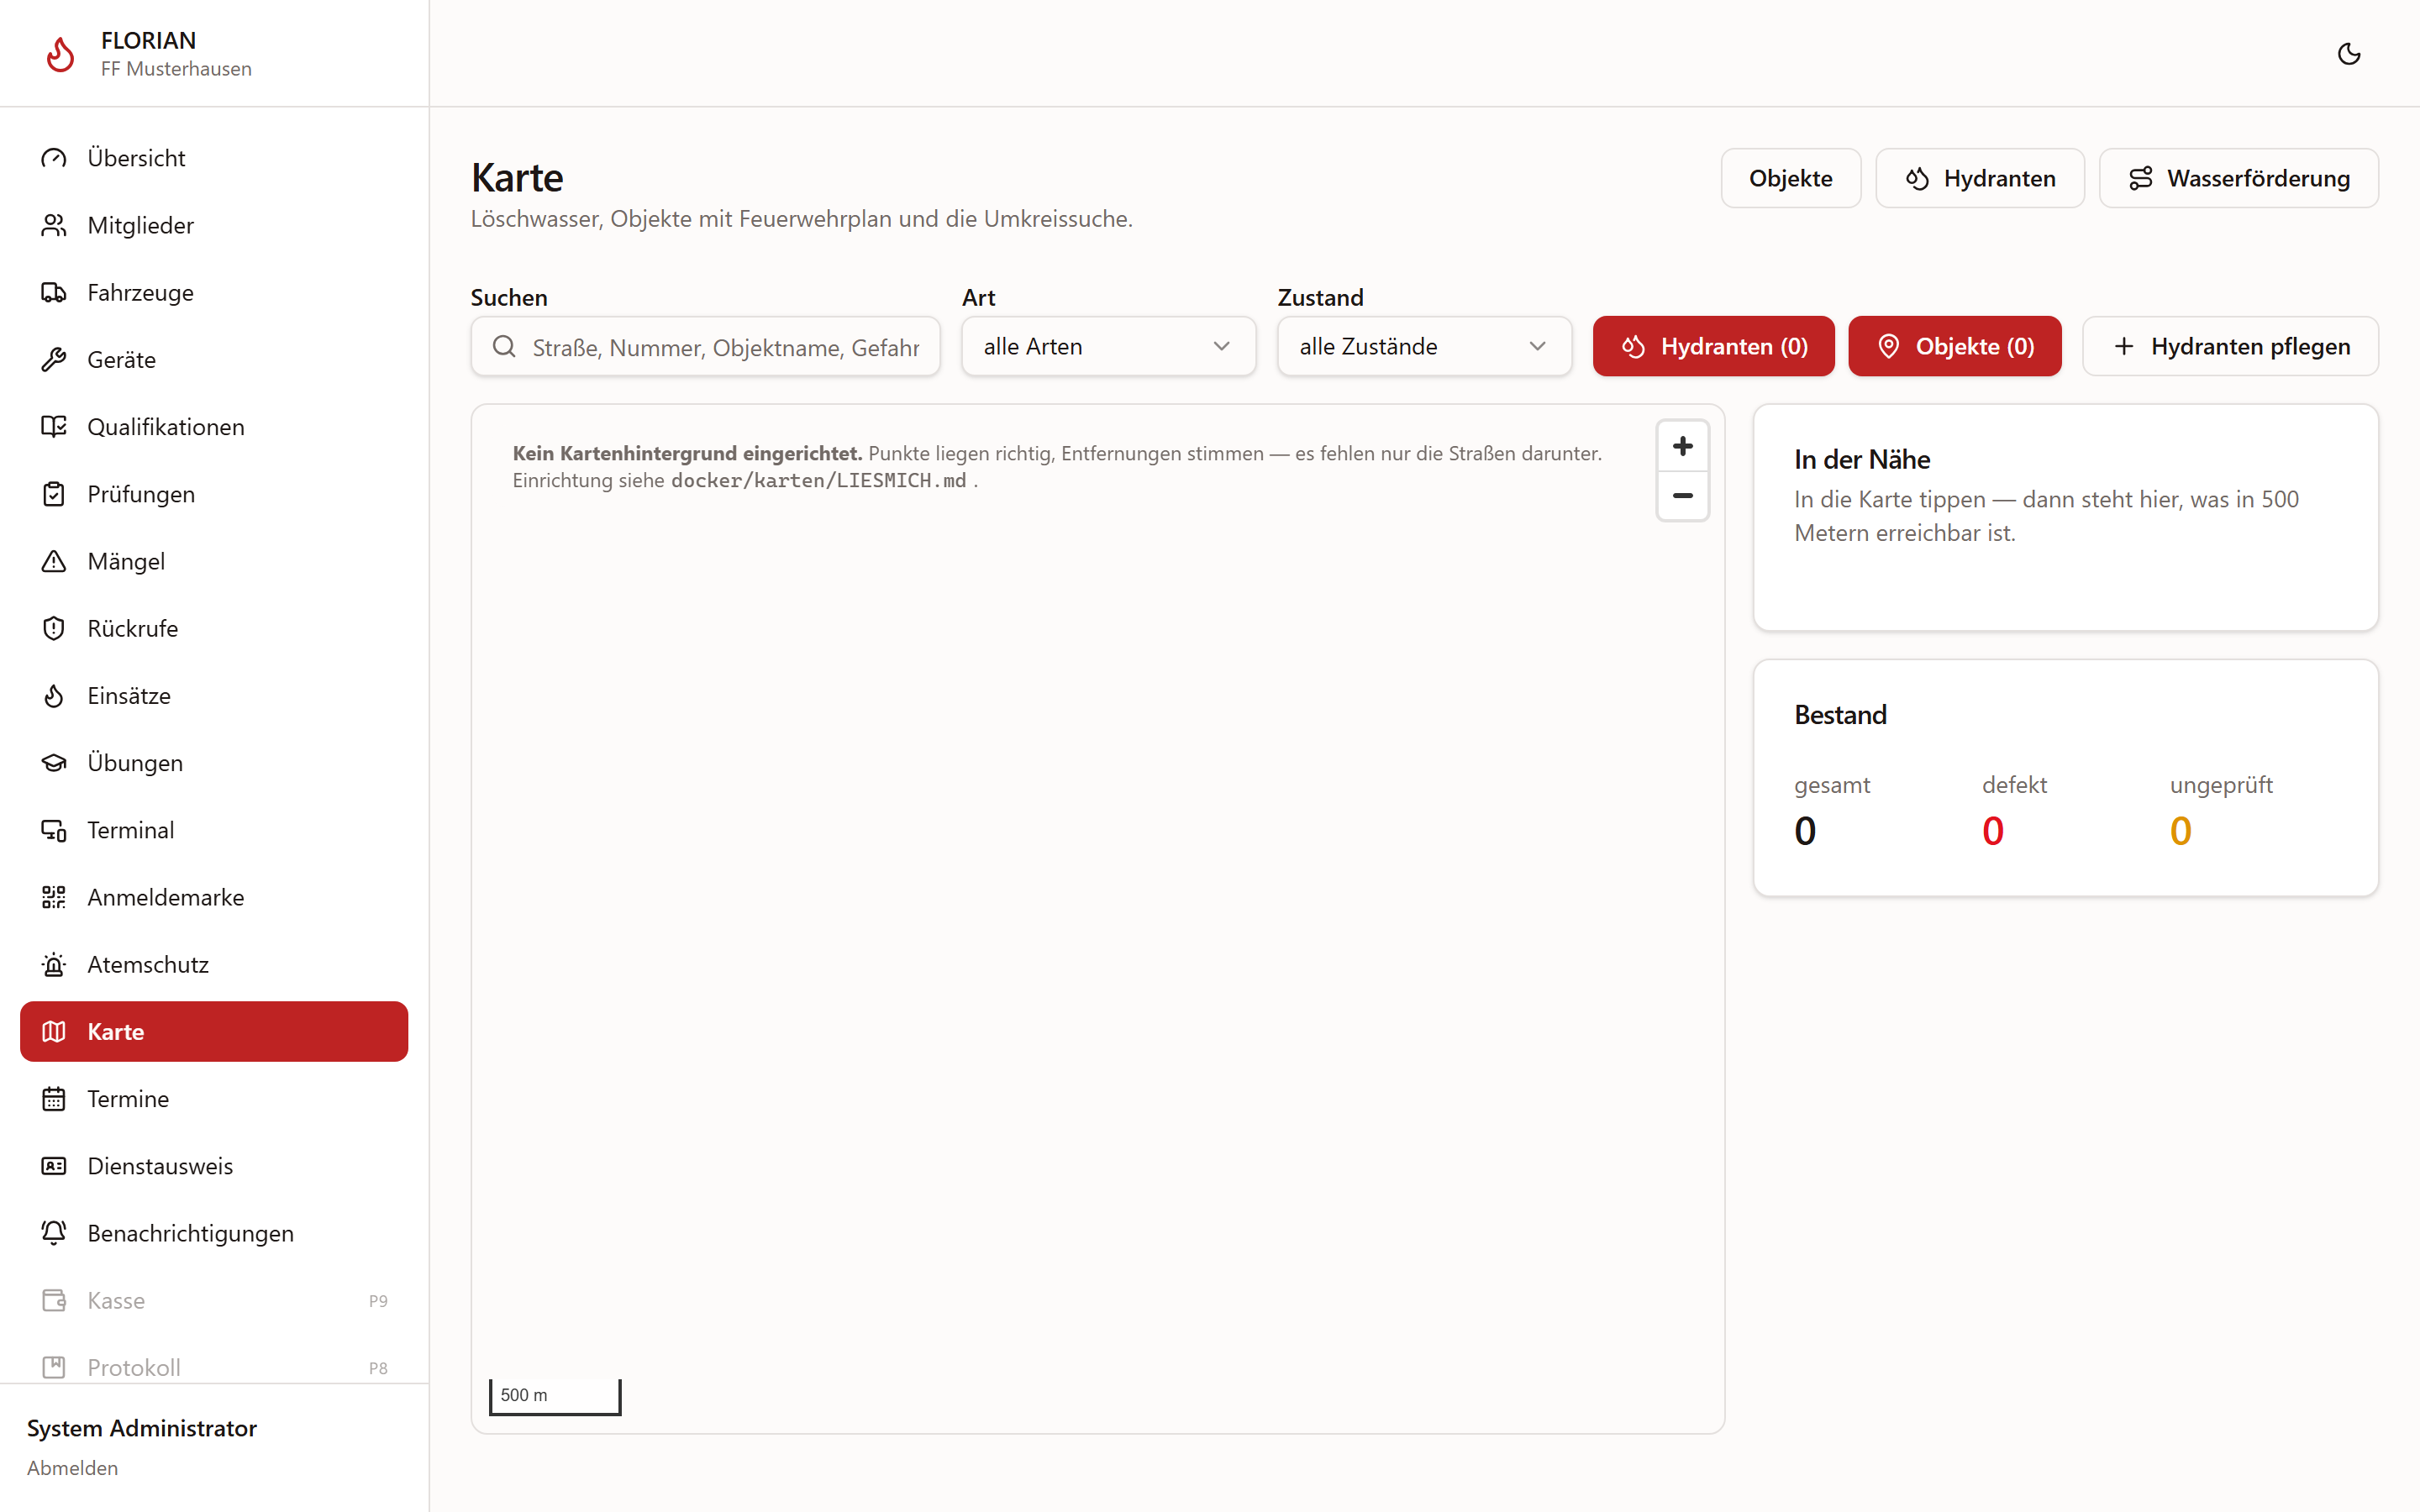
Task: Click the Anmeldemarke QR code icon
Action: 54,897
